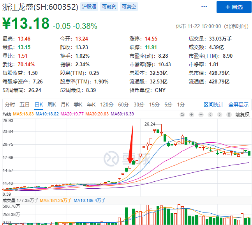Open 全屏显示 fullscreen chart

[x=238, y=105]
